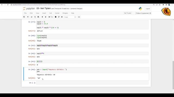The height and width of the screenshot is (97, 174).
Task: Click the Out[41] value 625
Action: point(38,49)
